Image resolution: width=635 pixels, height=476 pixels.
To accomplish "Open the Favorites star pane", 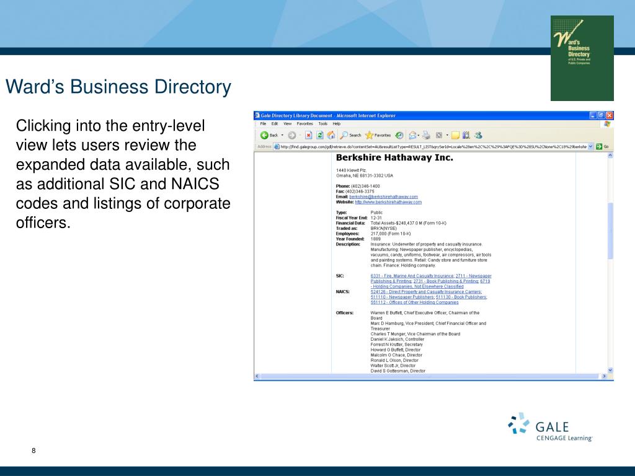I will point(378,135).
